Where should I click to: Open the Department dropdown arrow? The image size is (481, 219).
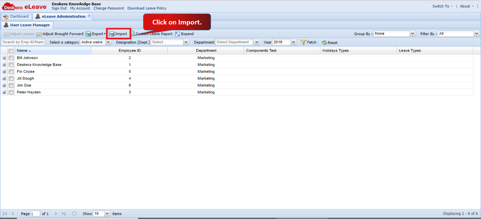[x=257, y=42]
